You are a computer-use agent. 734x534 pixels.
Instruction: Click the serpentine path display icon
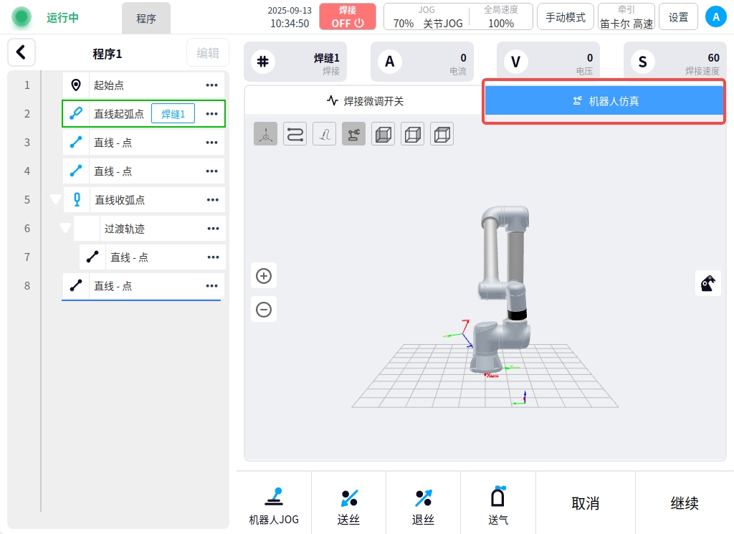295,134
